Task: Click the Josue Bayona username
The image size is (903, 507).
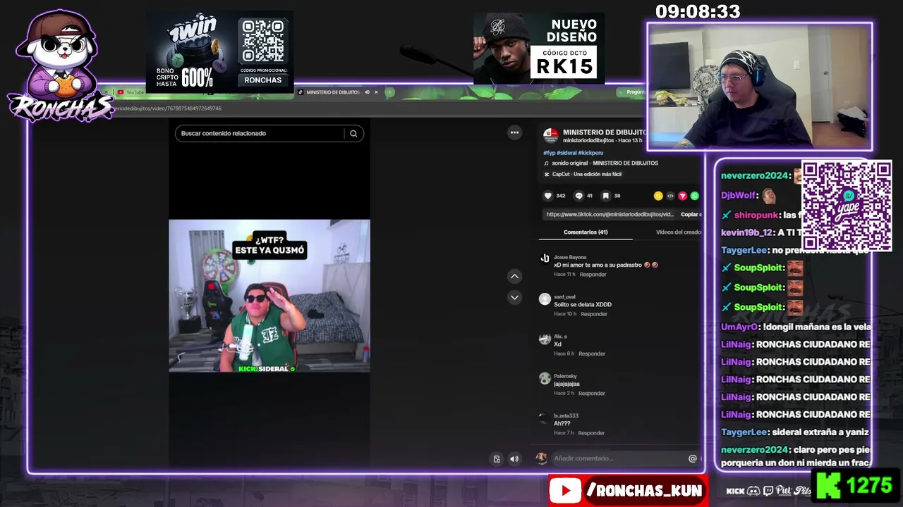Action: point(570,257)
